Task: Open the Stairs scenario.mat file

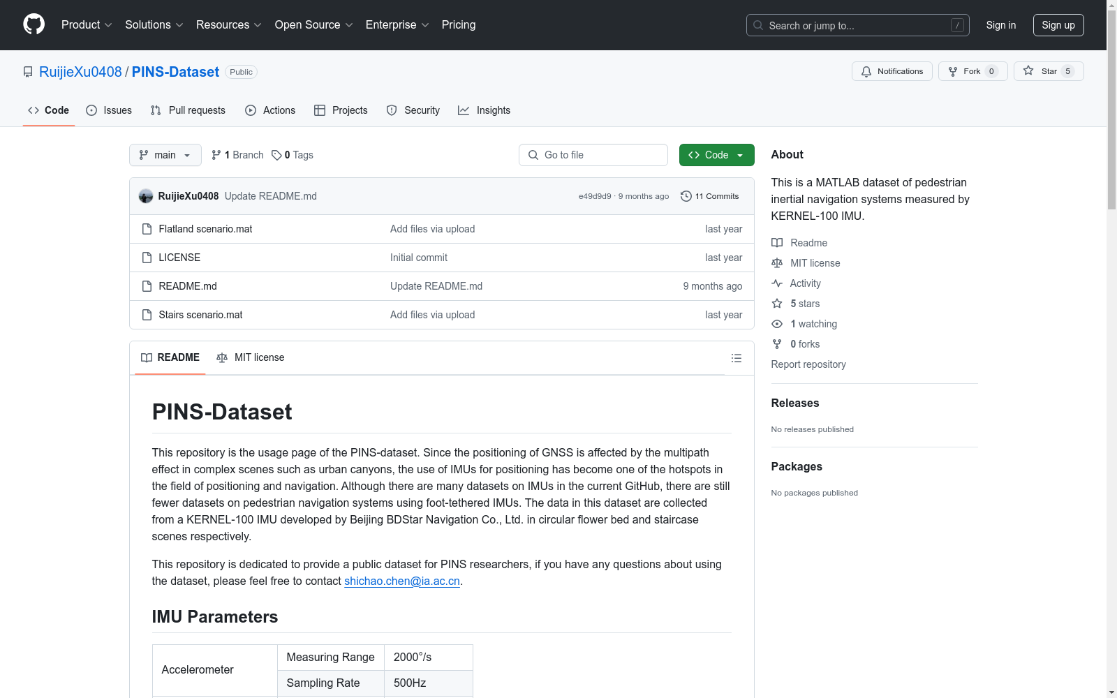Action: coord(200,315)
